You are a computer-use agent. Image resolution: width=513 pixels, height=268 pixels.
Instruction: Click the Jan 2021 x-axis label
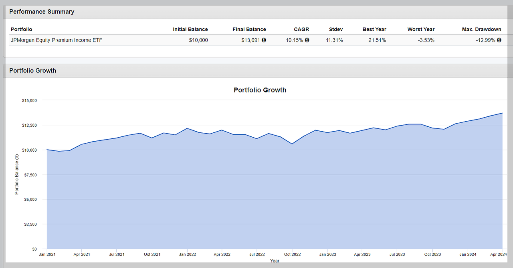(47, 254)
